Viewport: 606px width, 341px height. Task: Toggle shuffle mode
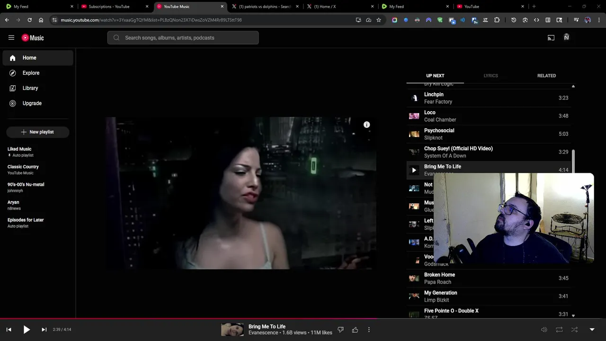(574, 330)
